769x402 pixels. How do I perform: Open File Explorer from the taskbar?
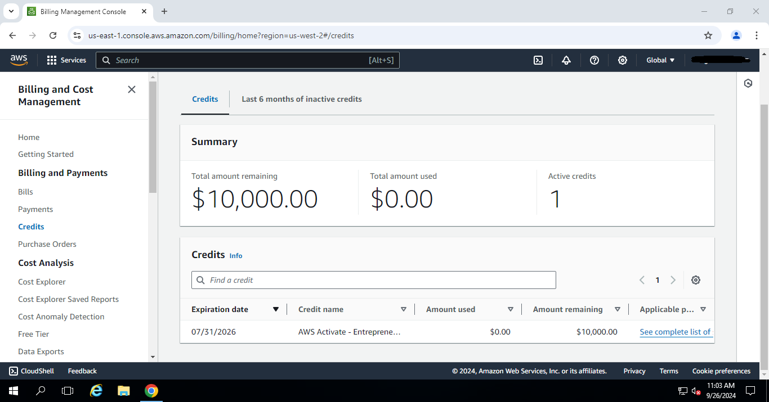click(x=124, y=391)
